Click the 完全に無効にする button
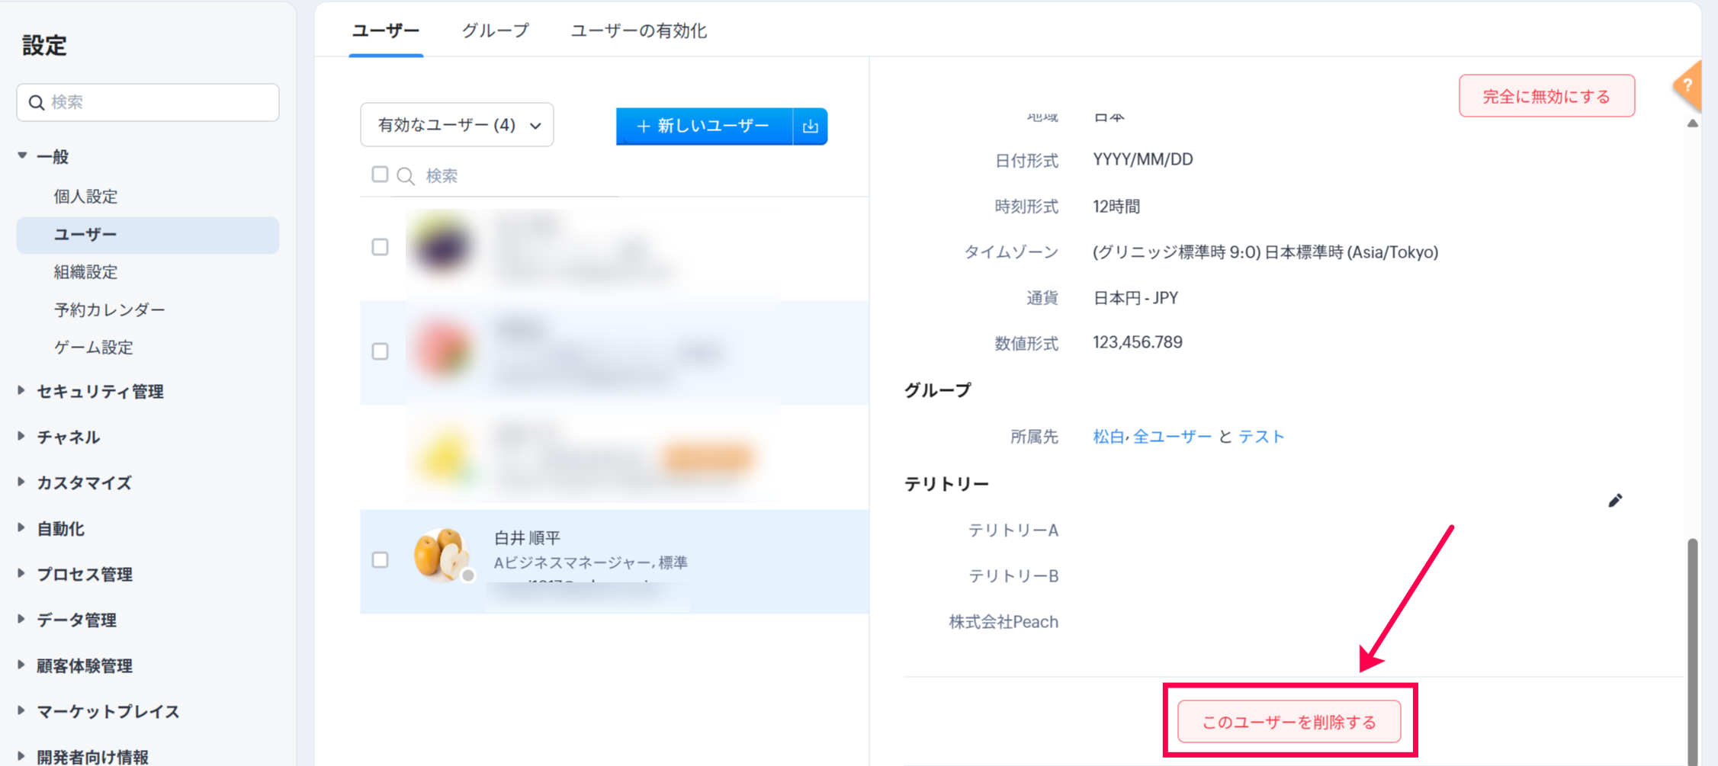Screen dimensions: 1718x766 point(1546,96)
